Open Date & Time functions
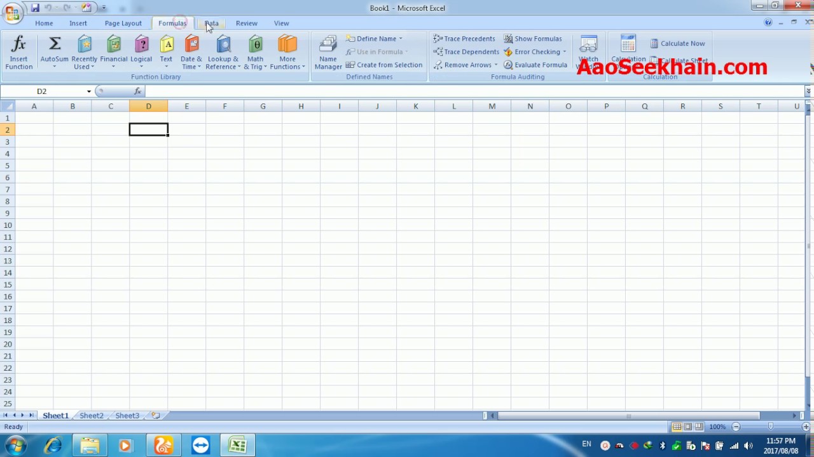Image resolution: width=814 pixels, height=457 pixels. pyautogui.click(x=191, y=53)
